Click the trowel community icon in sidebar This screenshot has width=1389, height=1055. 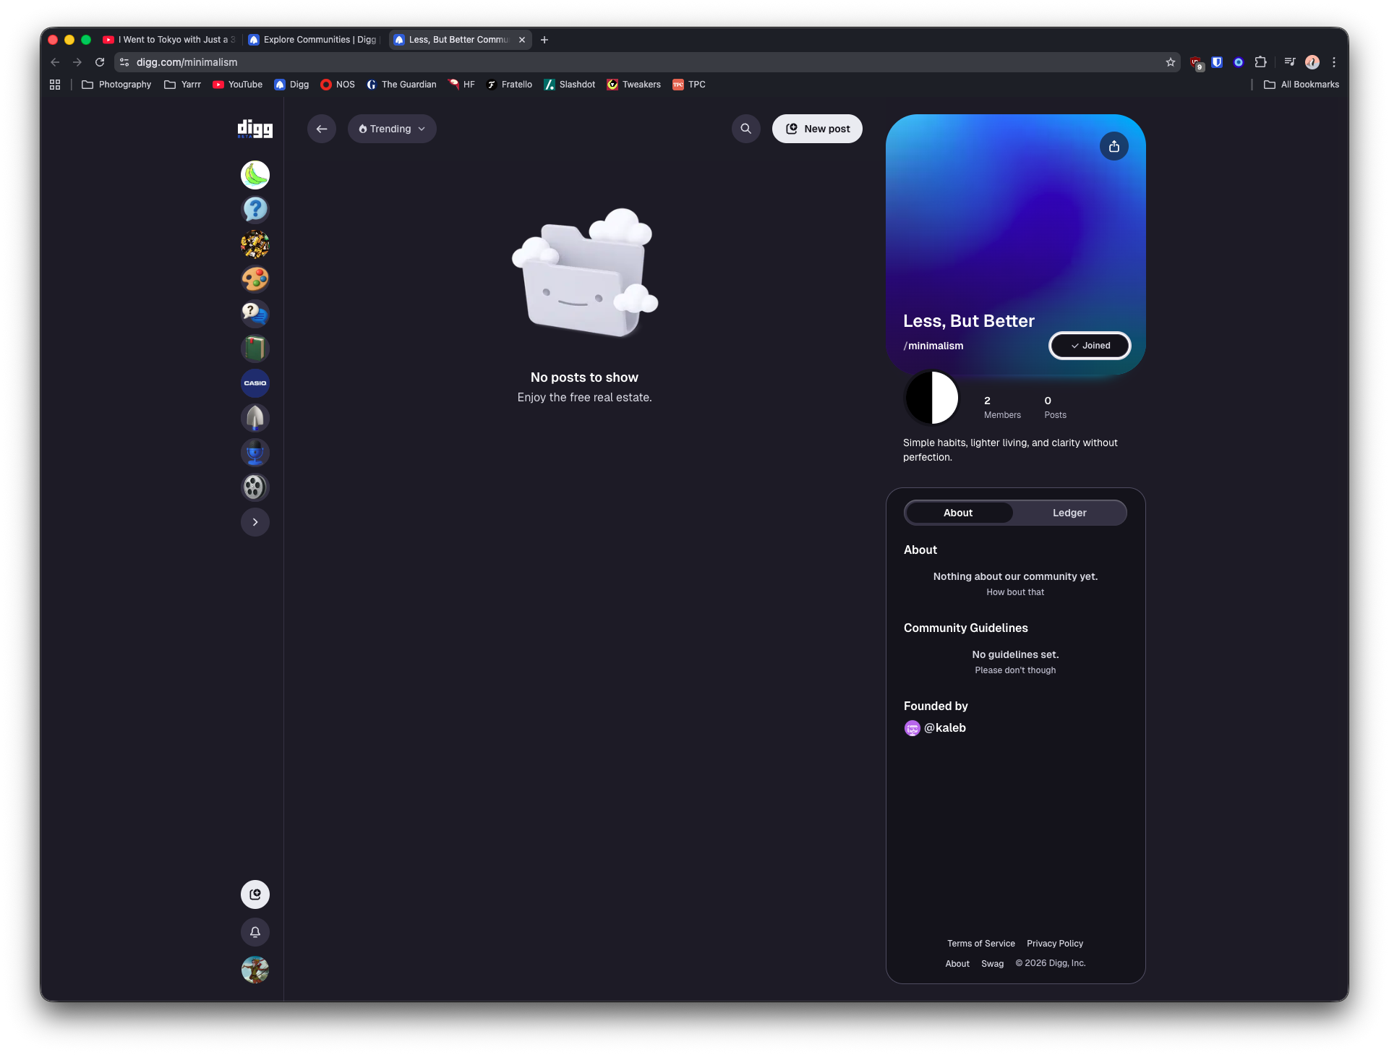pyautogui.click(x=255, y=417)
